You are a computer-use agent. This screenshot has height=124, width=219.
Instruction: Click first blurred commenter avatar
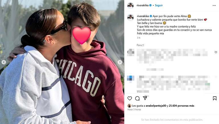click(x=131, y=53)
